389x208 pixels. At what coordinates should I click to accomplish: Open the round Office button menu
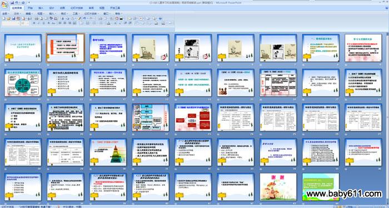(4, 4)
